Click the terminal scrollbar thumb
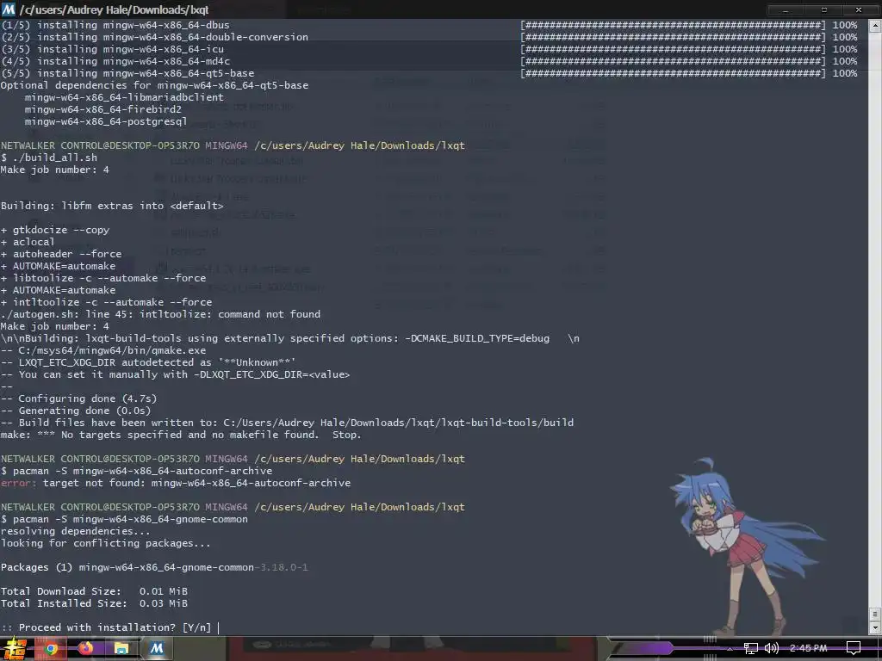The height and width of the screenshot is (661, 882). pos(875,614)
